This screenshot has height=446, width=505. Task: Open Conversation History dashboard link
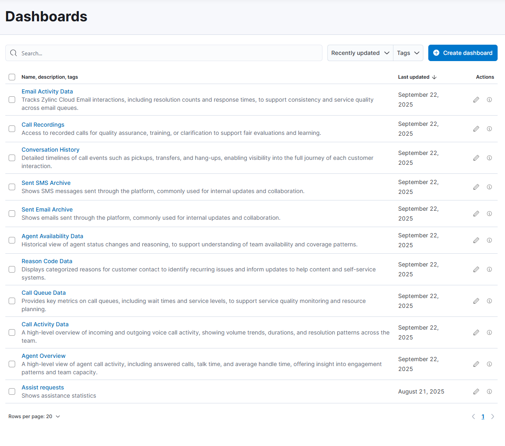(50, 150)
